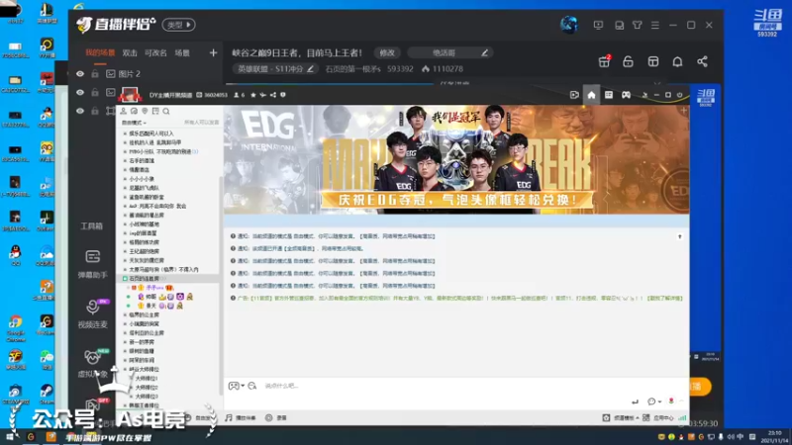Open the gift box icon with red badge
792x445 pixels.
click(x=604, y=61)
